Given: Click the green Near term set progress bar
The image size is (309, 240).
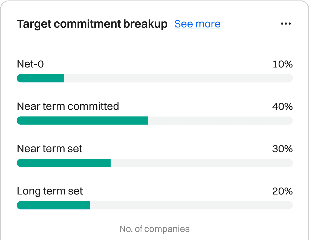Looking at the screenshot, I should (63, 163).
